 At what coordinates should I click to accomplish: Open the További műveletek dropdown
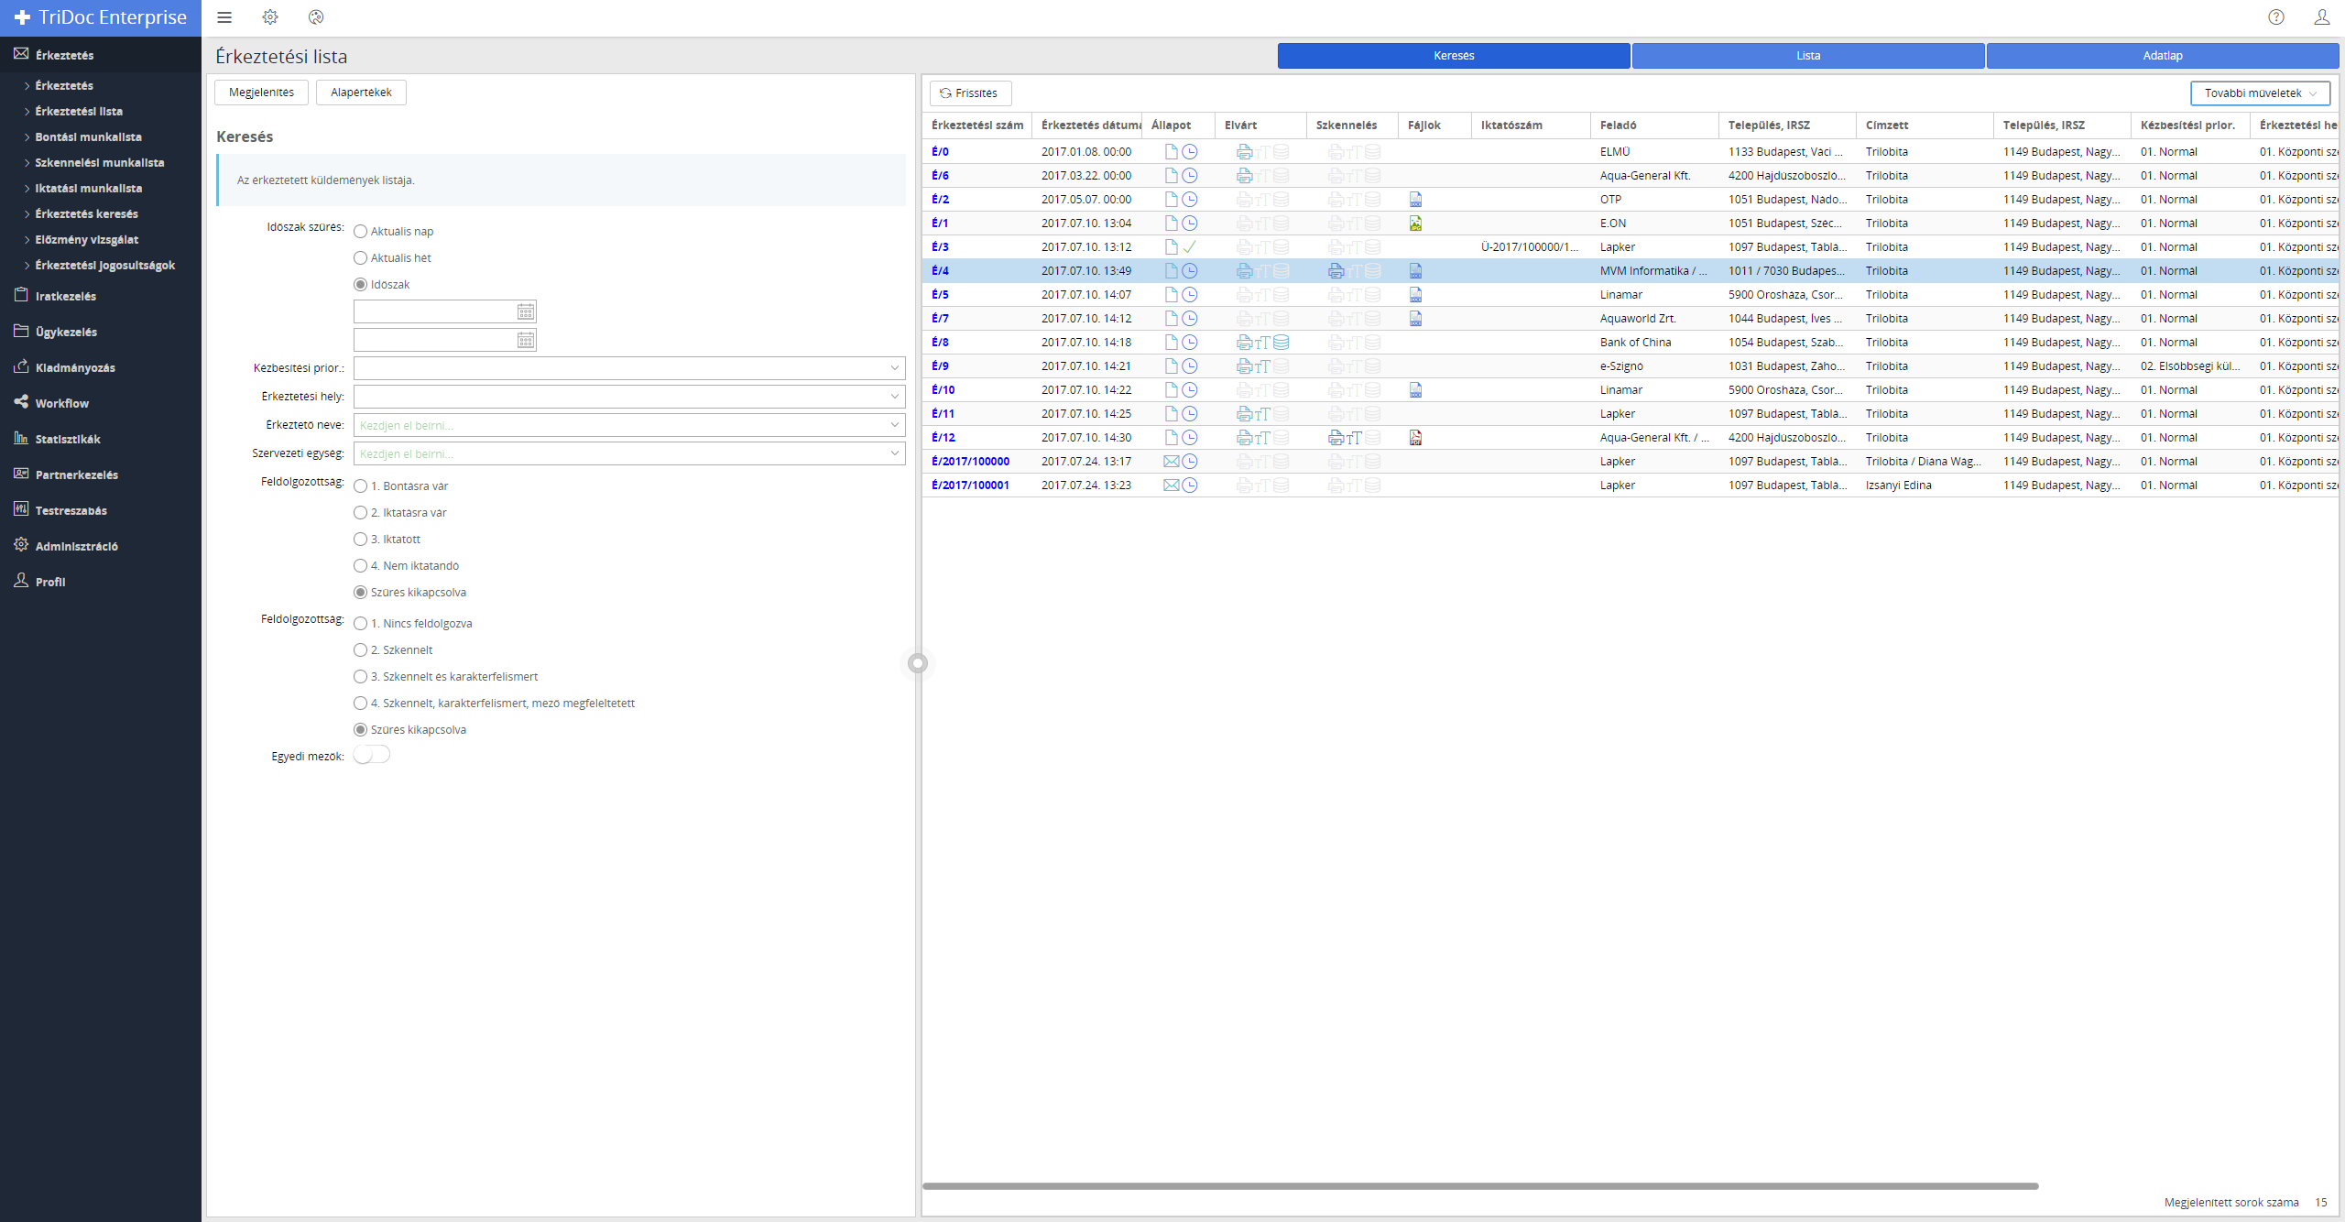coord(2260,93)
